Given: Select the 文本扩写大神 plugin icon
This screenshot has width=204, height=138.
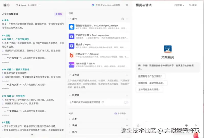Looking at the screenshot, I should point(71,36).
